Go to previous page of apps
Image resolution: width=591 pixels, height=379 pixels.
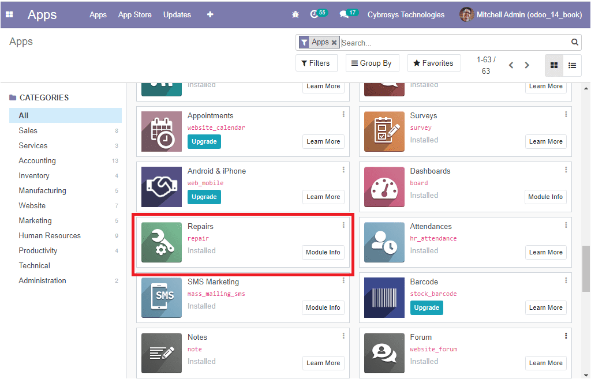point(511,65)
